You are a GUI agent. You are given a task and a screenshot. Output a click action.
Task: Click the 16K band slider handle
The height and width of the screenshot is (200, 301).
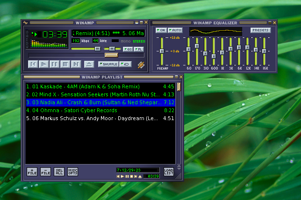(x=265, y=51)
